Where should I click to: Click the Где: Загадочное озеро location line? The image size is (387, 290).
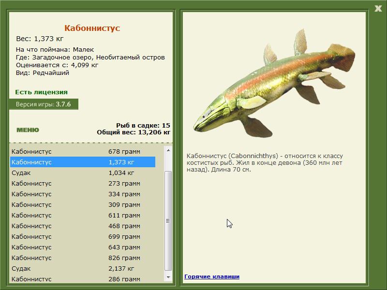[90, 58]
